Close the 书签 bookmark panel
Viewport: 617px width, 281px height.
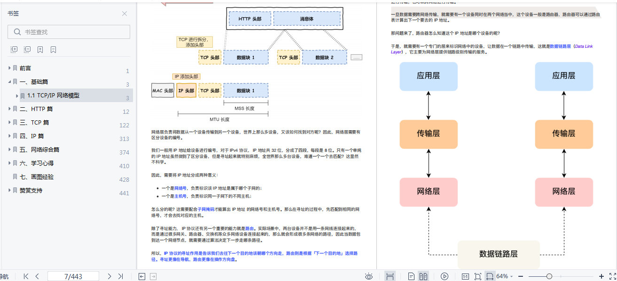click(125, 14)
